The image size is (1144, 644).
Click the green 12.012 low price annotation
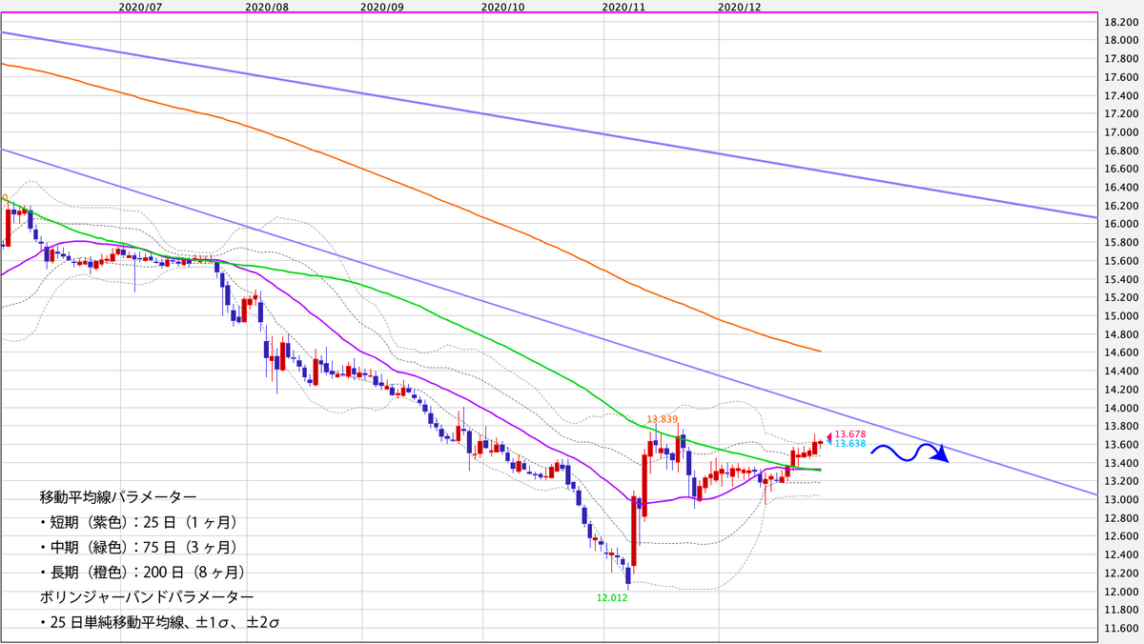pos(612,597)
